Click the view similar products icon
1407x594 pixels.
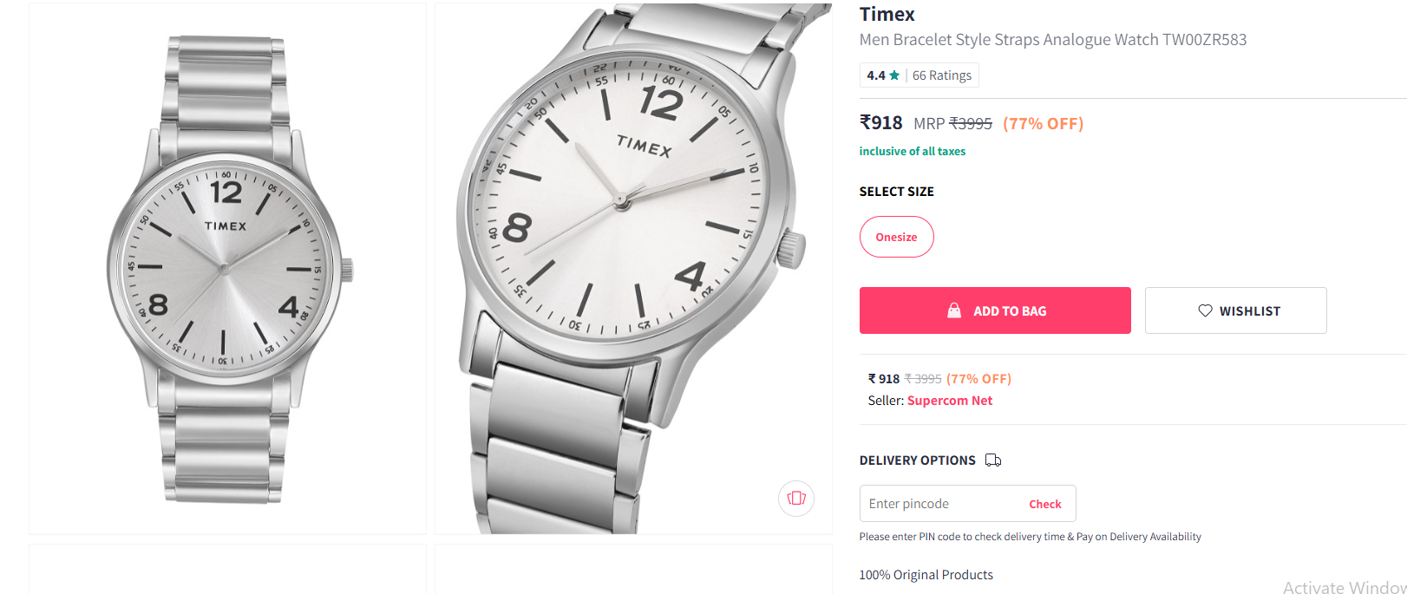click(796, 499)
